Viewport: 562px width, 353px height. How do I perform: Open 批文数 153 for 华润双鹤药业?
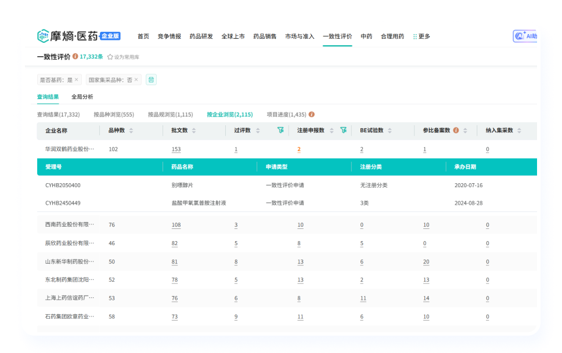pos(176,150)
